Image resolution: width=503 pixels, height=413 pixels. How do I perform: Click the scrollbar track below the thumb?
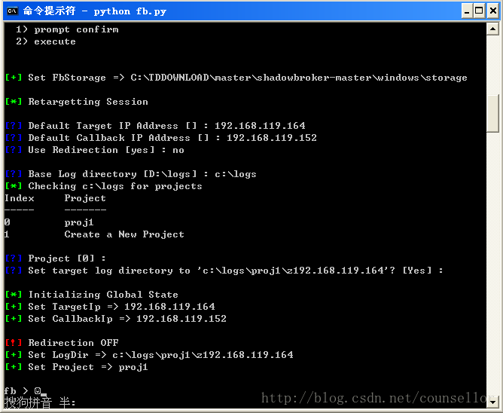[x=493, y=264]
